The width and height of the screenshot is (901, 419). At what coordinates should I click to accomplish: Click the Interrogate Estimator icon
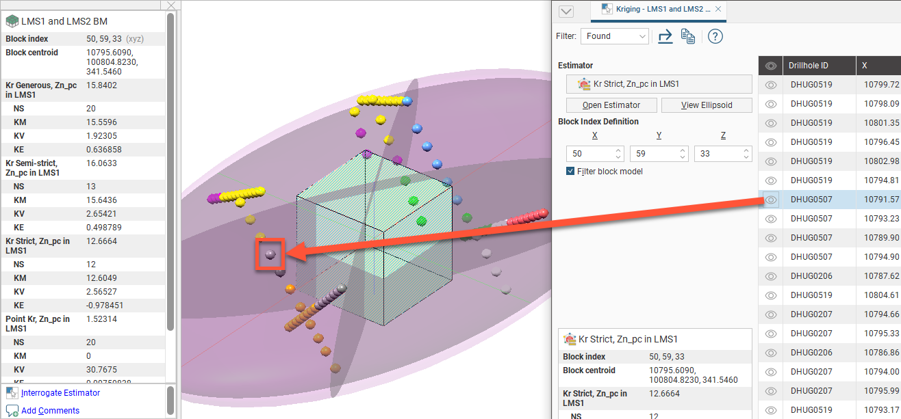tap(12, 393)
